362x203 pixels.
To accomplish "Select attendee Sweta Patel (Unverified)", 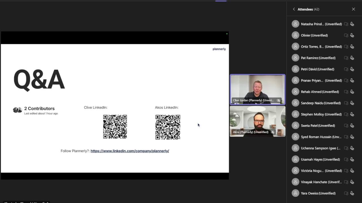I will [323, 125].
